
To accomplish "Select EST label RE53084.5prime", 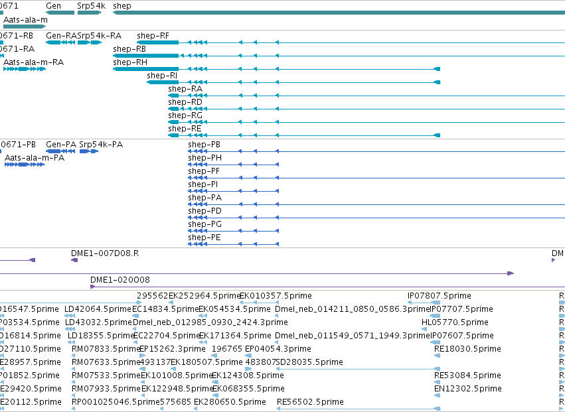I will (x=467, y=376).
